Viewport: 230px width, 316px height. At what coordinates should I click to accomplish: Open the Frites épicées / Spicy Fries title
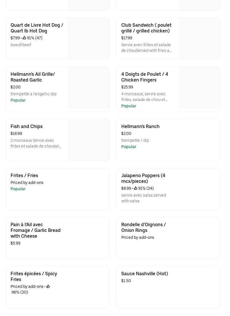[x=34, y=276]
